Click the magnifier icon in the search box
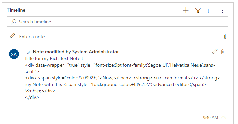Viewport: 238px width, 124px height. tap(13, 22)
